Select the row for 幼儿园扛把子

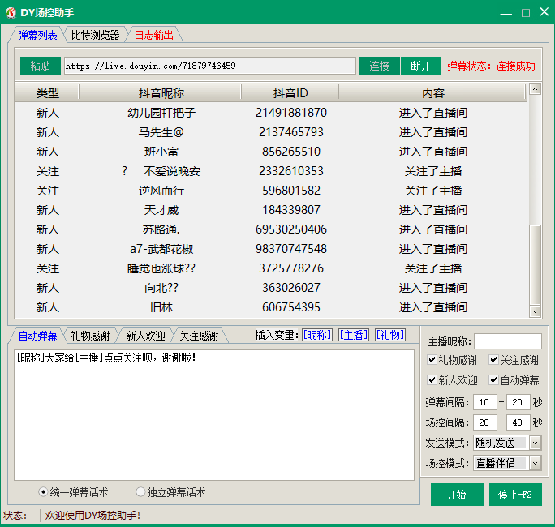click(x=272, y=113)
